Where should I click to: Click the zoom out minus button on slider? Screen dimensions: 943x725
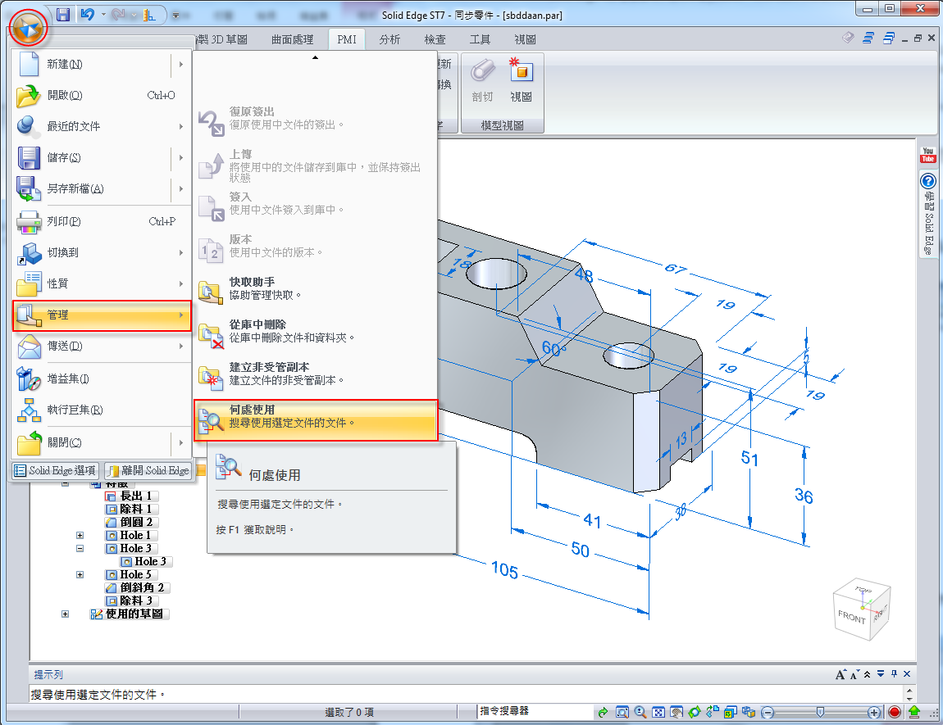pyautogui.click(x=768, y=713)
